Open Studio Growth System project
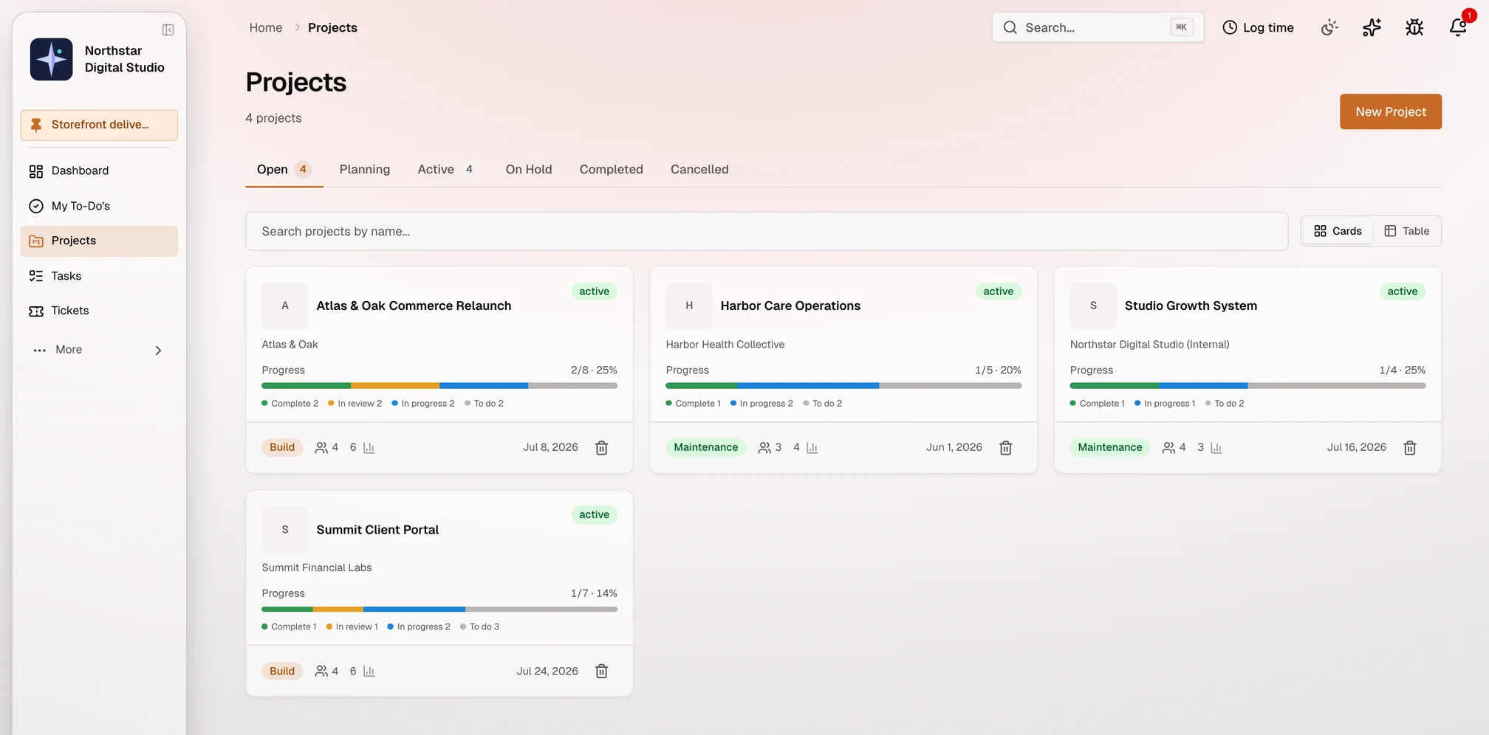Screen dimensions: 1489x735 (1191, 306)
